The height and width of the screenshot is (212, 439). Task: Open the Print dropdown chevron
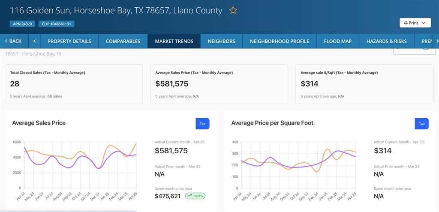point(423,23)
